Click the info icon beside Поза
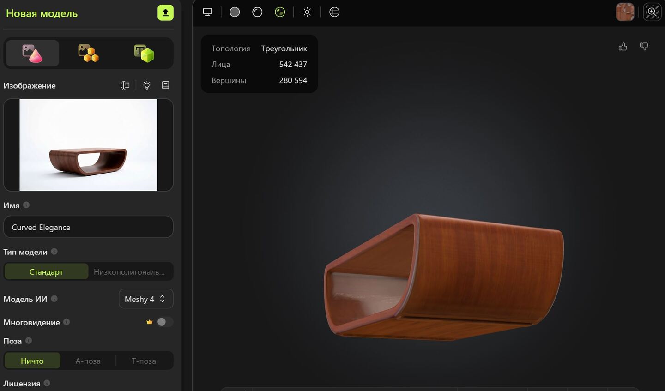665x391 pixels. pyautogui.click(x=29, y=341)
